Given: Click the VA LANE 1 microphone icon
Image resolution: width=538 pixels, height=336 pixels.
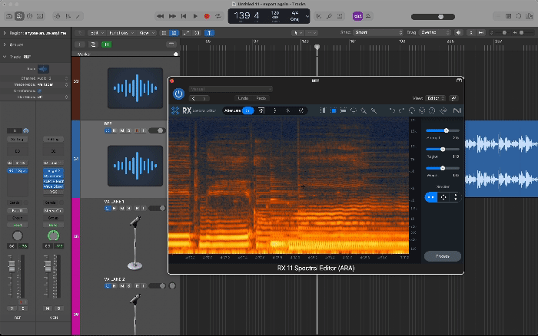Looking at the screenshot, I should [135, 242].
